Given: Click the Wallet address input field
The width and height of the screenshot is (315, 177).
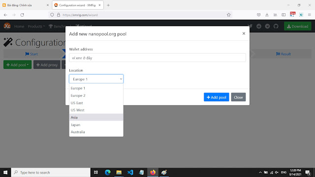Looking at the screenshot, I should (157, 58).
